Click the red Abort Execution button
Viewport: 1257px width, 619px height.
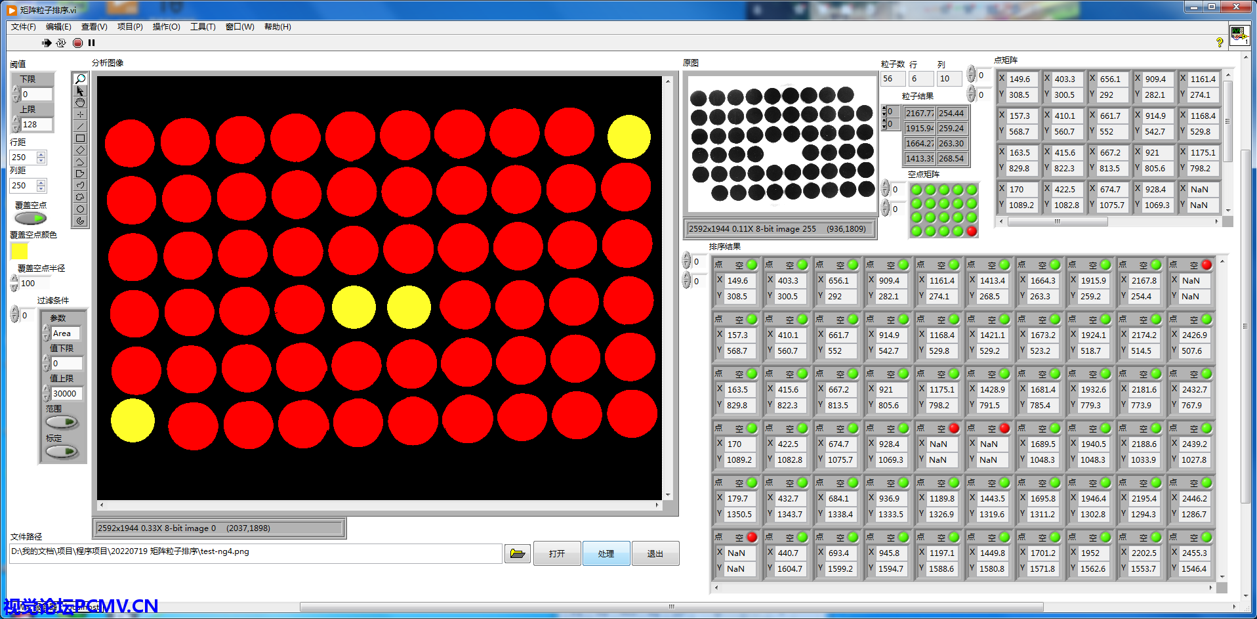77,43
